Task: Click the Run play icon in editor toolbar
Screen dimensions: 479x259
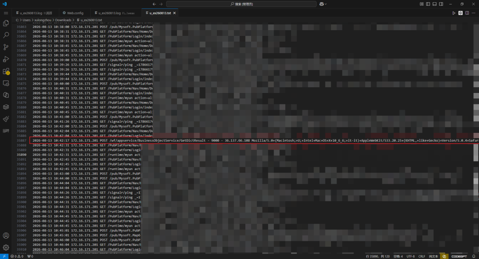Action: tap(454, 13)
